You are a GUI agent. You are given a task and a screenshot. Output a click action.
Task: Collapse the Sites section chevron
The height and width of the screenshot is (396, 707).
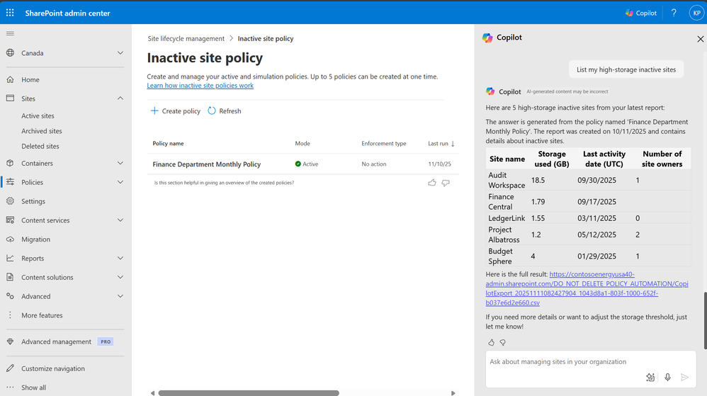120,98
